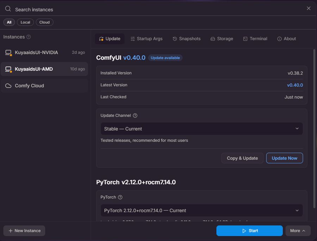Click the Comfy Cloud cloud icon
The width and height of the screenshot is (317, 241).
[x=8, y=86]
